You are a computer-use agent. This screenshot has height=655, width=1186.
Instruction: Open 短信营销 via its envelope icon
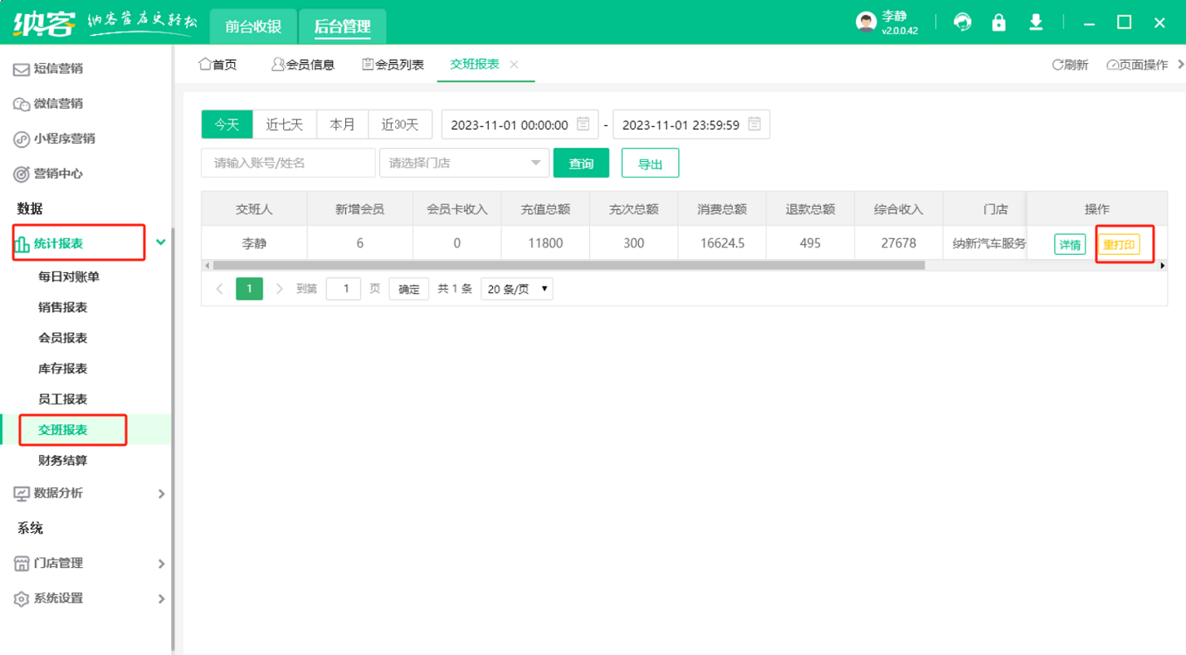[21, 70]
